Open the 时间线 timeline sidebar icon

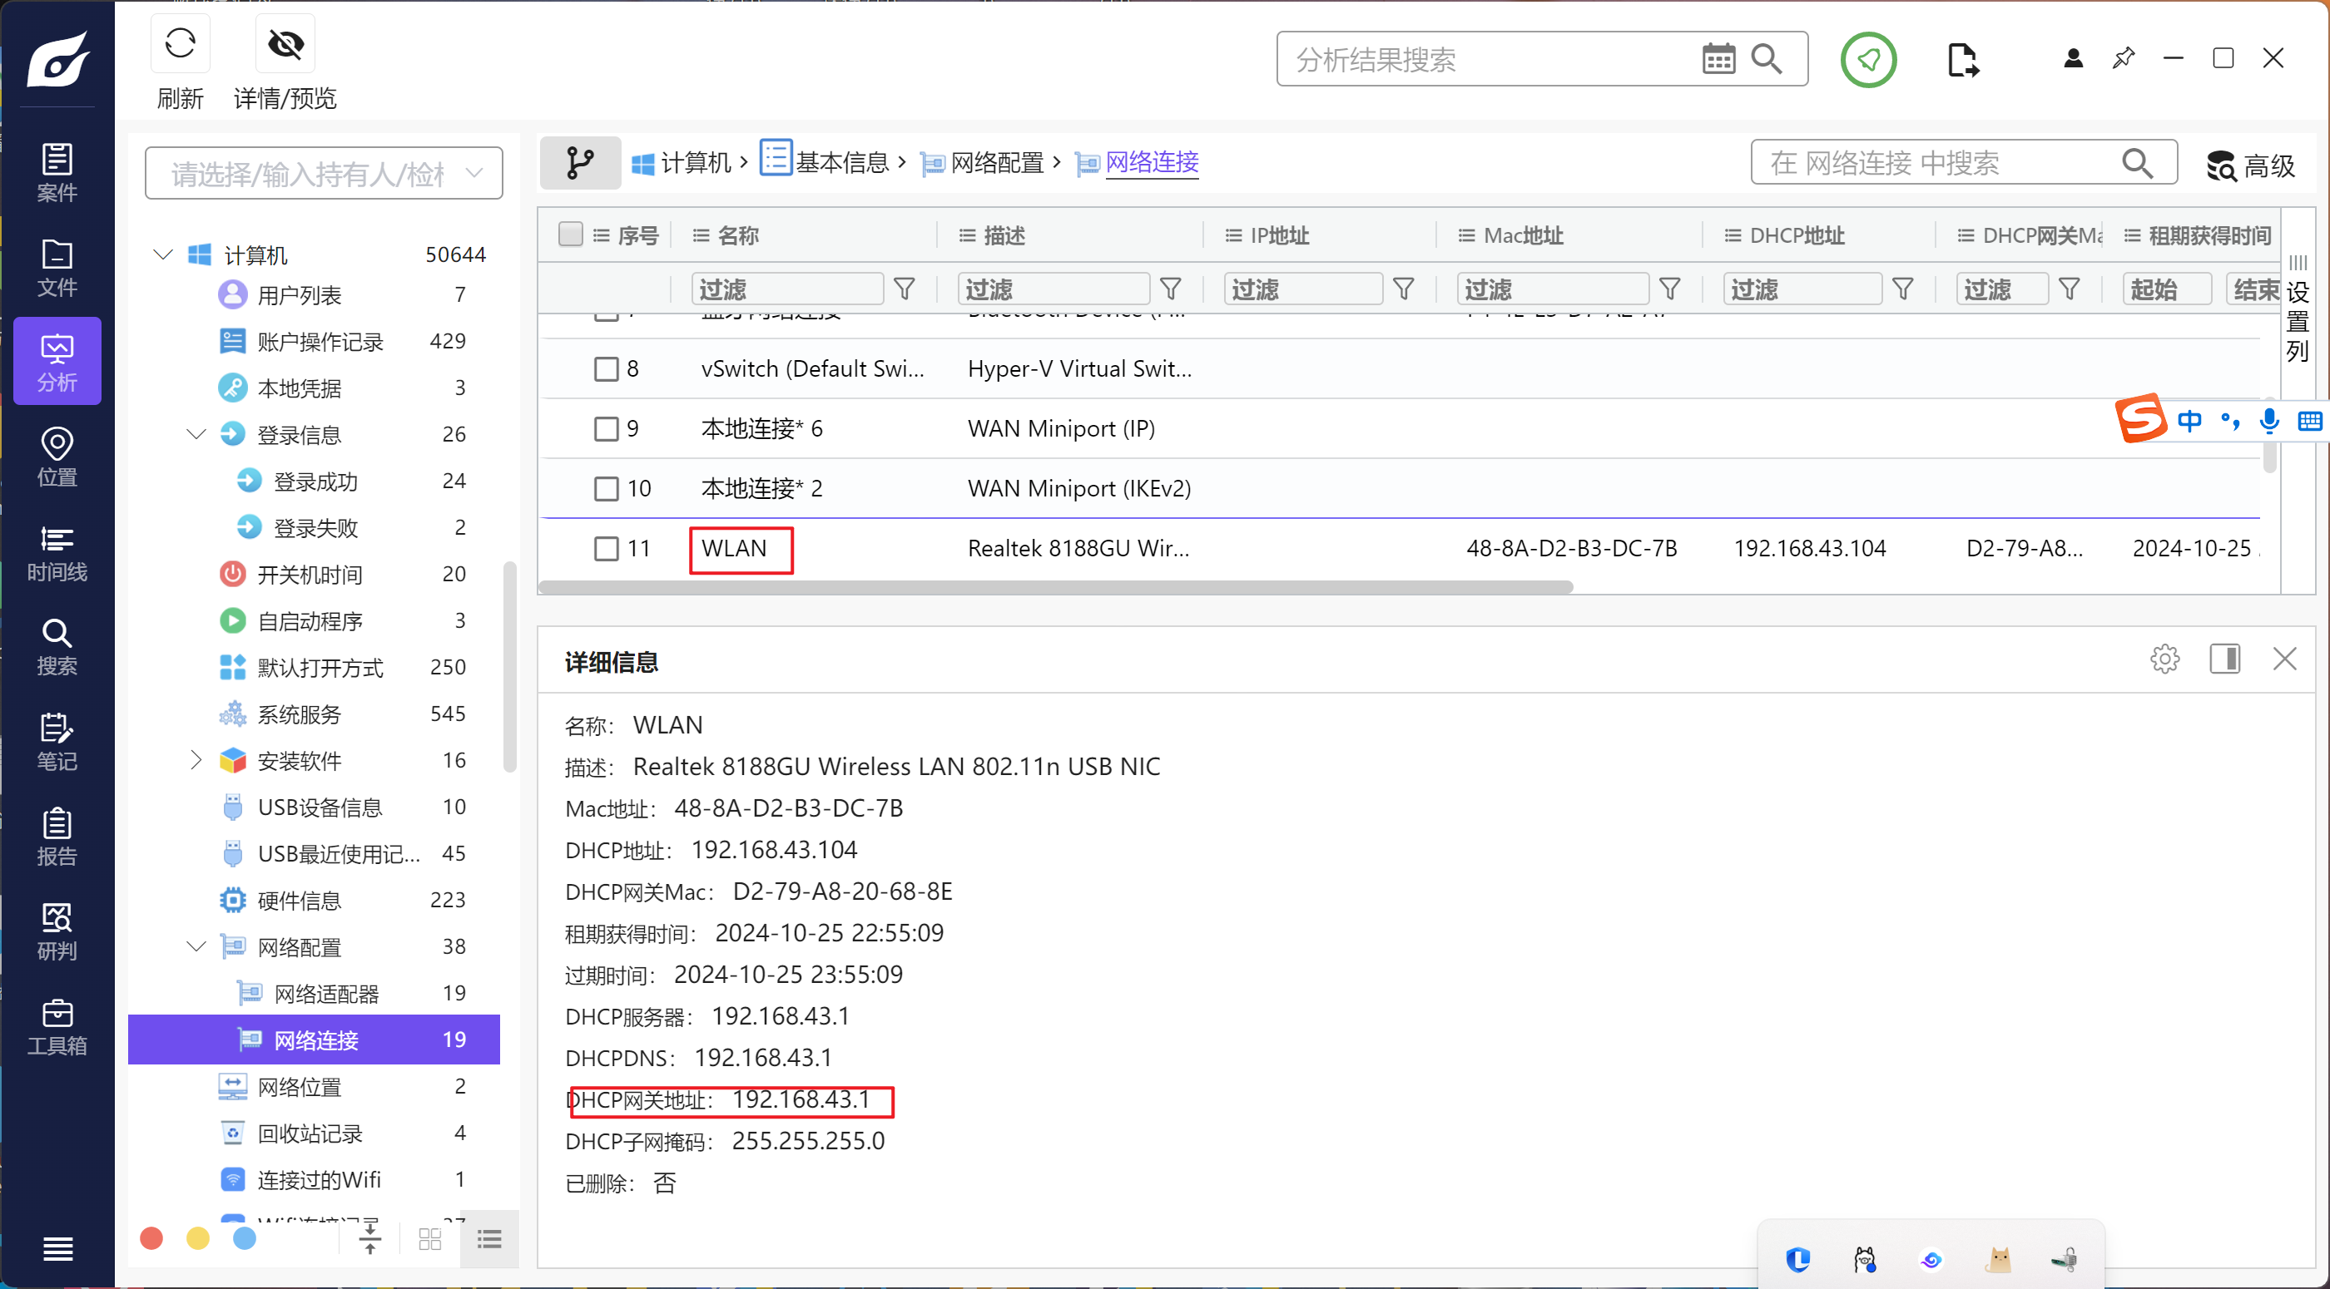[x=57, y=553]
